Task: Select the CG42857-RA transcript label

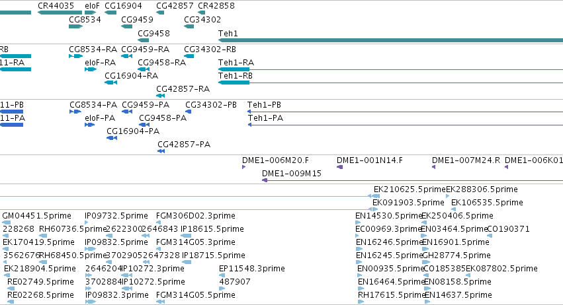Action: 183,89
